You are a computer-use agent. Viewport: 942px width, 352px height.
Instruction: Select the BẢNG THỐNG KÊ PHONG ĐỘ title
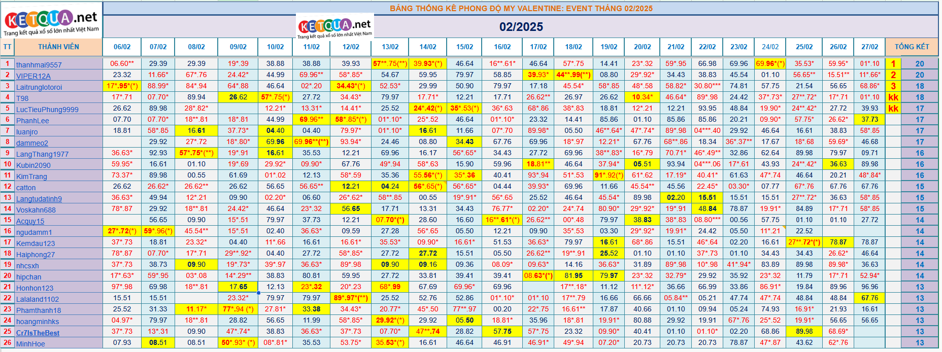521,8
